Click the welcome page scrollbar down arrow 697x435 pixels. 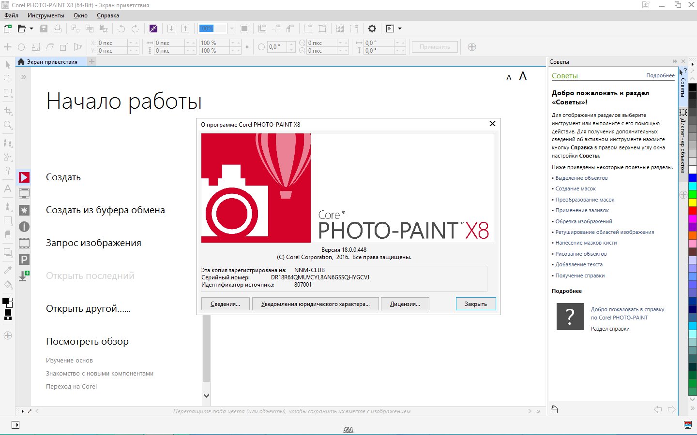pyautogui.click(x=206, y=395)
